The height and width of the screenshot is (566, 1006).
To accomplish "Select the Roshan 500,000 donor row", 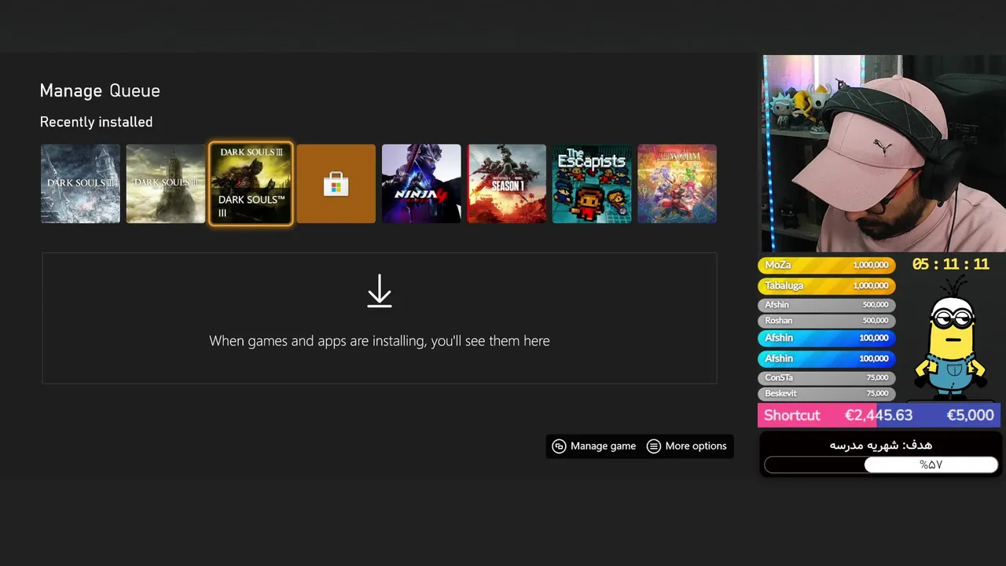I will pyautogui.click(x=826, y=320).
